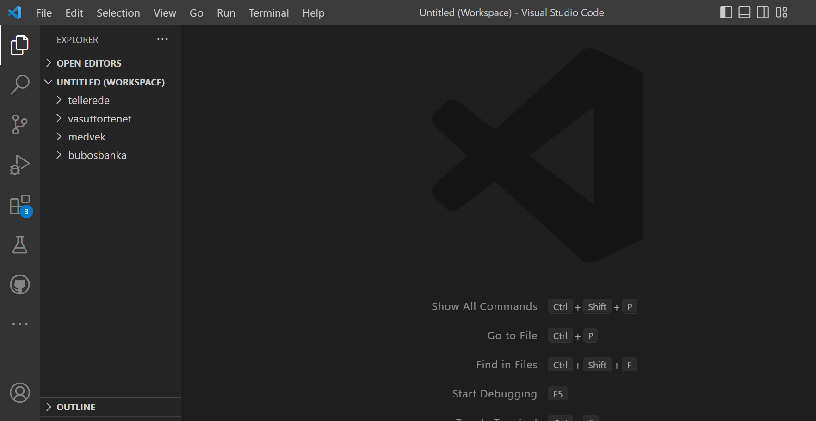
Task: Open the Selection menu
Action: [118, 13]
